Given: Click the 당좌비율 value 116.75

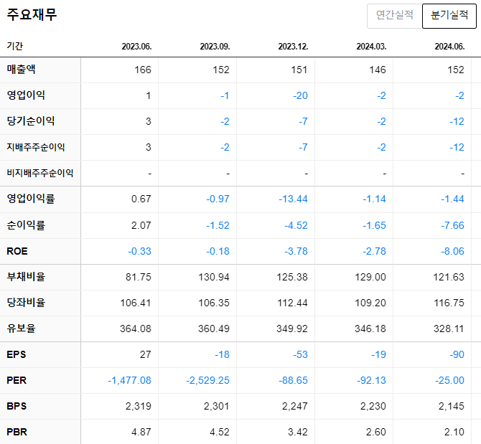Looking at the screenshot, I should point(449,303).
